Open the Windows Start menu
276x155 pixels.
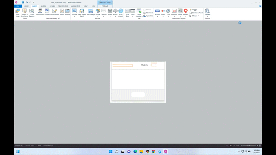111,151
